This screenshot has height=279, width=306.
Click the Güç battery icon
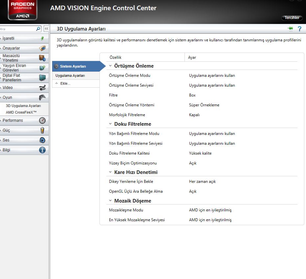(x=42, y=130)
